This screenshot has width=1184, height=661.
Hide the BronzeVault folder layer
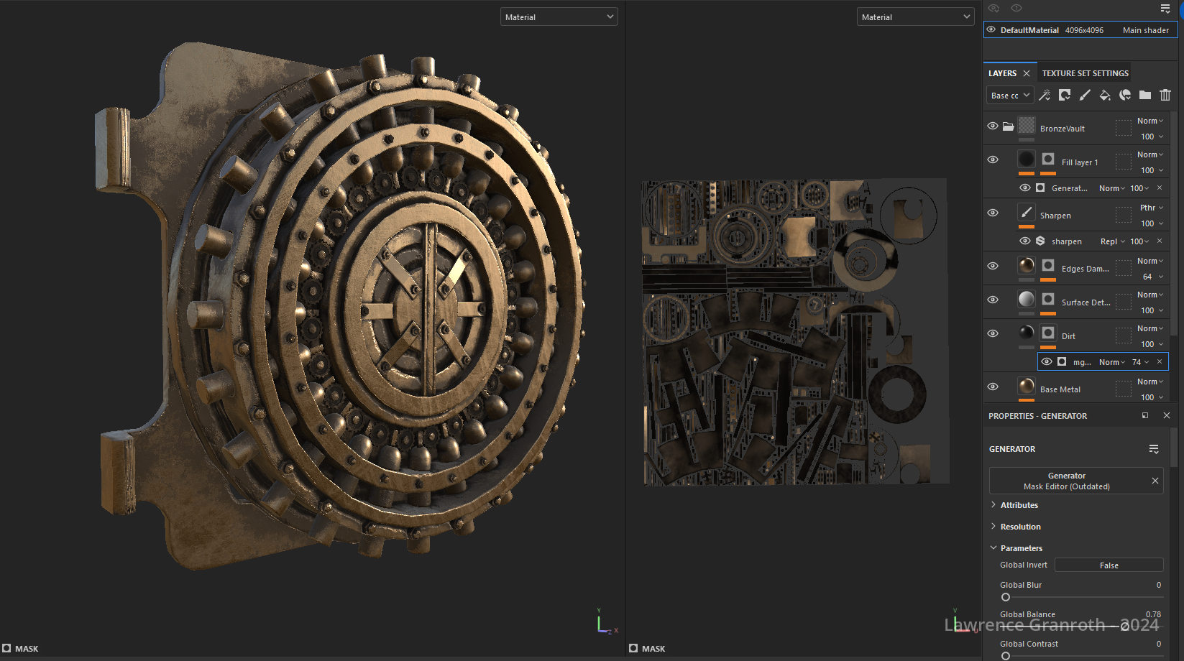993,126
